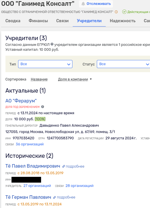Viewport: 150px width, 208px height.
Task: Click help icon beside ДОЛЯ ПОД ОБРЕМЕНЕНИЕМ
Action: point(43,107)
